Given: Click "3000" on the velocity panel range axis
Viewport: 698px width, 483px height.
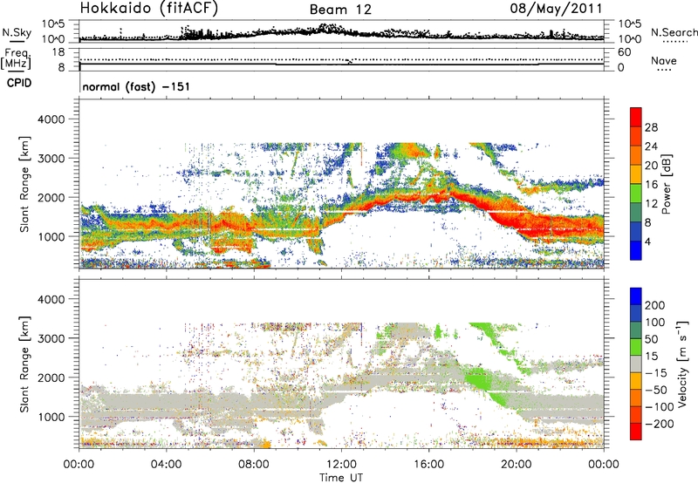Looking at the screenshot, I should (x=51, y=338).
